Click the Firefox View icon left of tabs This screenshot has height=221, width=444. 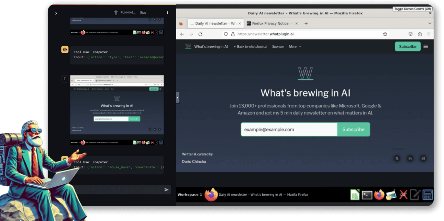(181, 24)
